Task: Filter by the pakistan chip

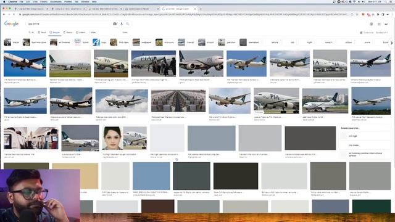Action: click(227, 43)
